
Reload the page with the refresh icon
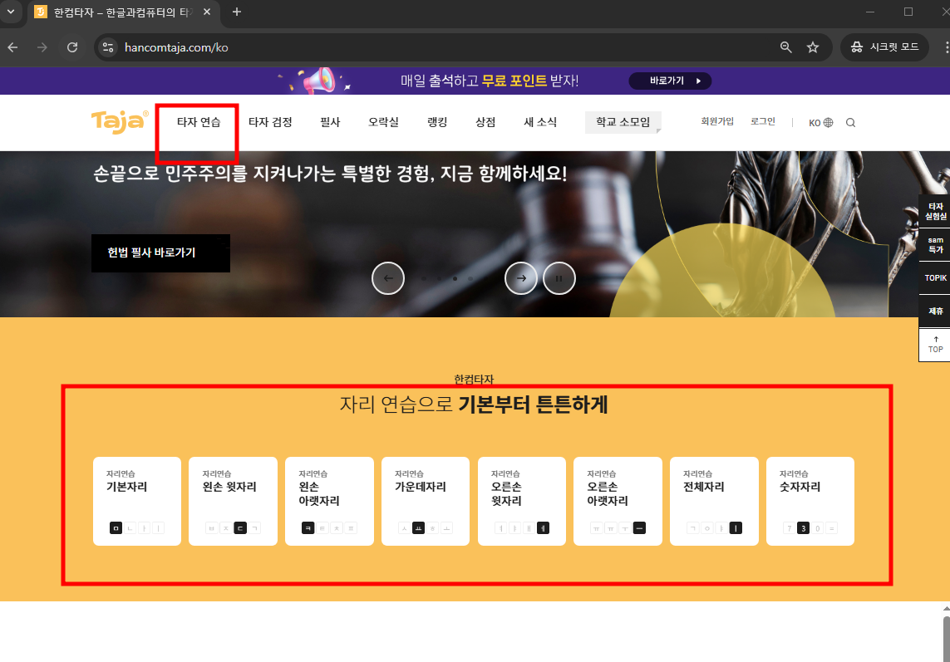pyautogui.click(x=72, y=47)
